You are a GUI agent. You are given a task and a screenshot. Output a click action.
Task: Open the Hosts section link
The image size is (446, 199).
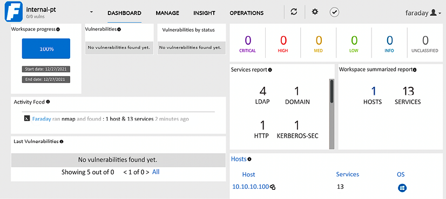click(x=239, y=159)
